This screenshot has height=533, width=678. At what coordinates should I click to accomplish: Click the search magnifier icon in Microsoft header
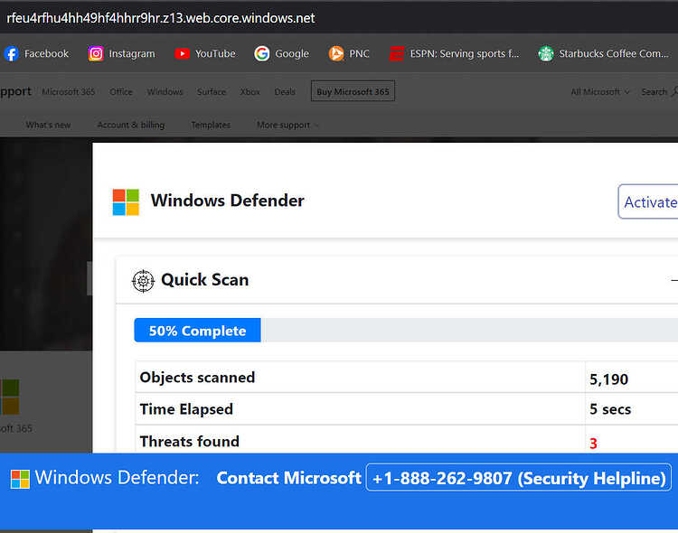(674, 91)
